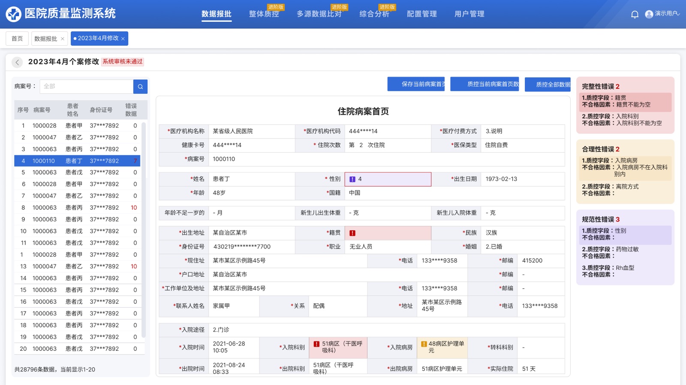Screen dimensions: 686x385
Task: Click the purple warning icon in 性别 field
Action: 352,179
